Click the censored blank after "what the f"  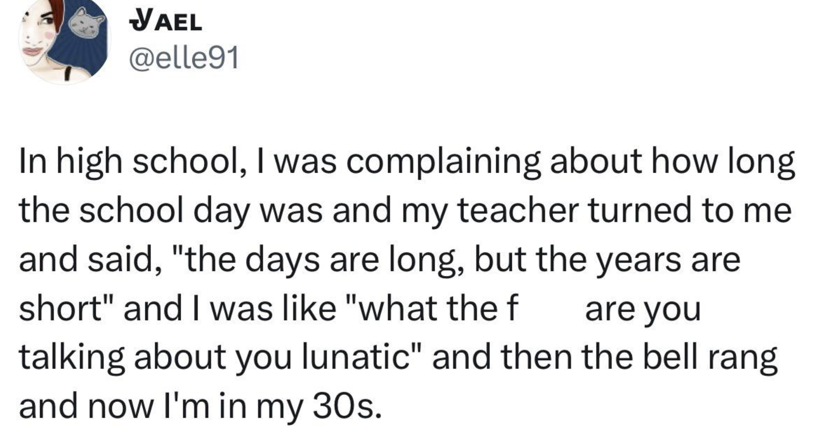click(x=551, y=309)
